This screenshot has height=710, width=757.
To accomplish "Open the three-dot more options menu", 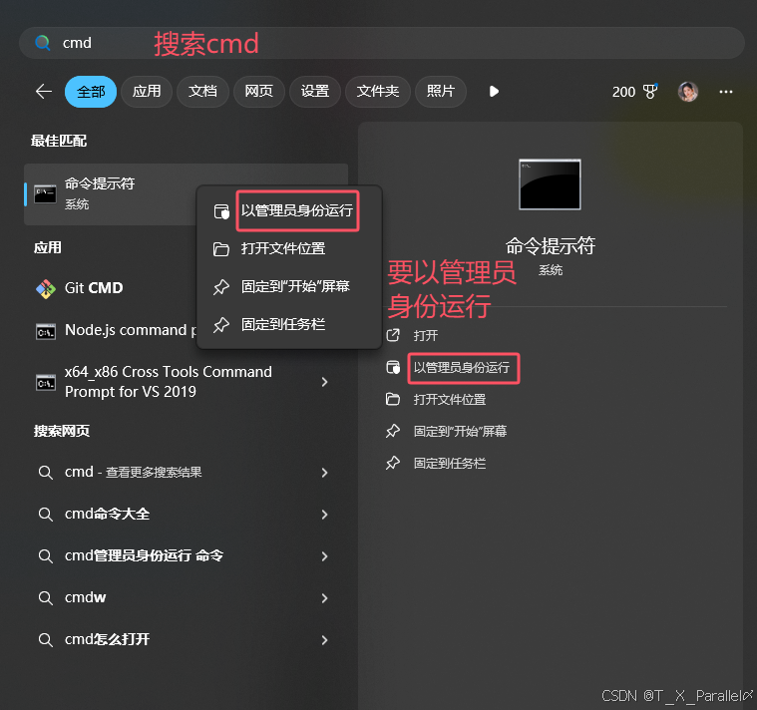I will point(726,91).
